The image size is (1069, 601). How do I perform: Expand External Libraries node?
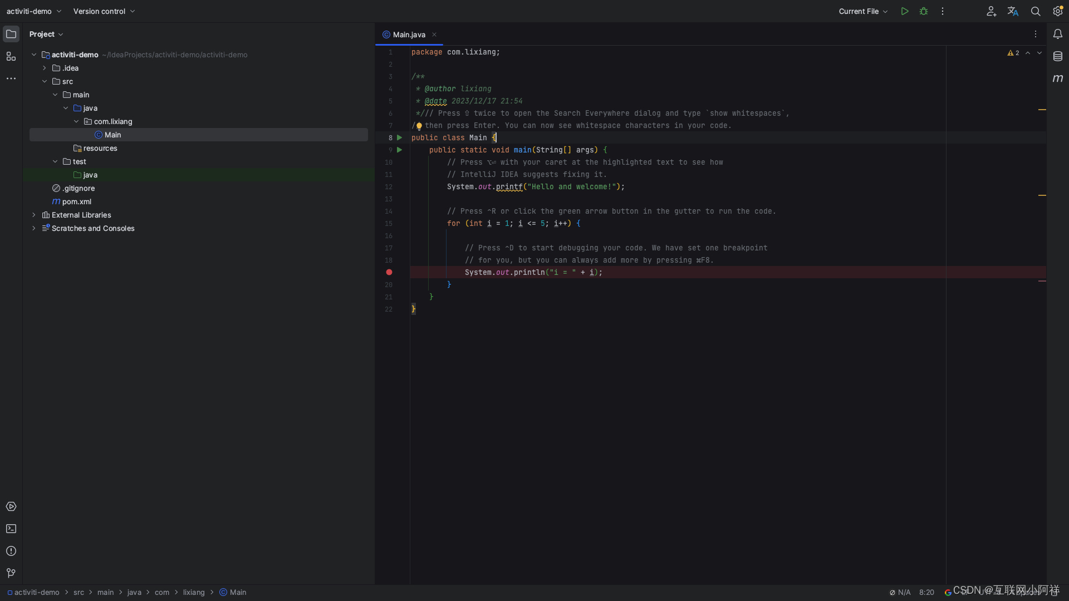coord(34,215)
